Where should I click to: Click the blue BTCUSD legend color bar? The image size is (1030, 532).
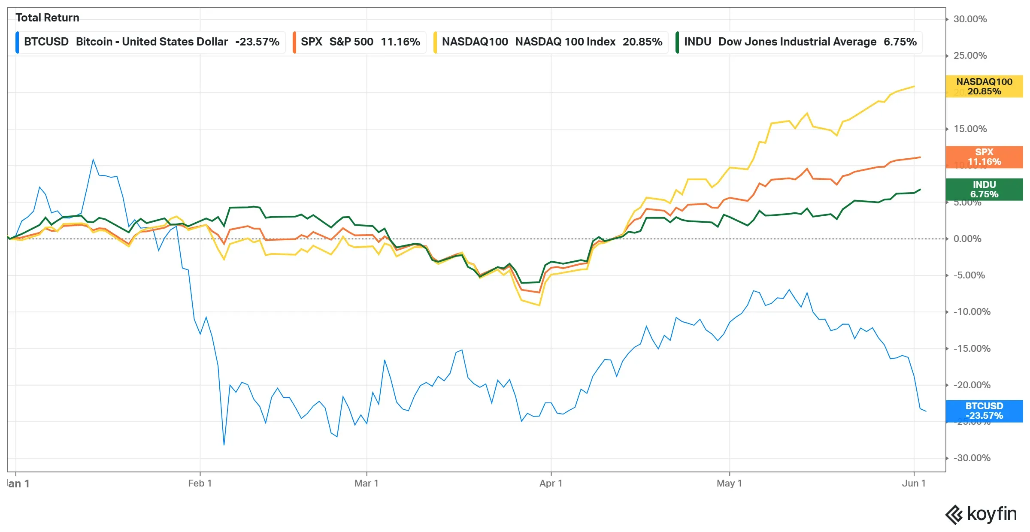click(17, 42)
